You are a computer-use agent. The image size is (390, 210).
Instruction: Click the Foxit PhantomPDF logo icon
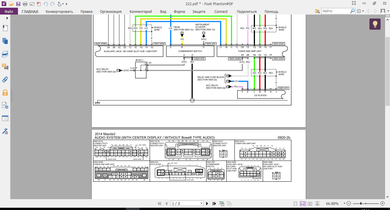click(x=4, y=4)
